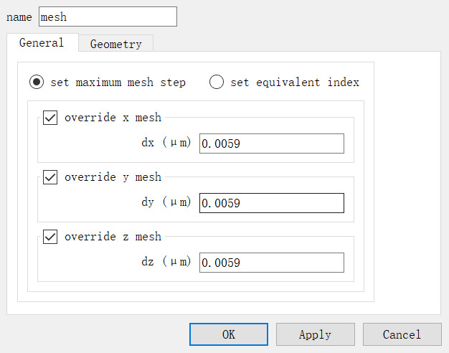Uncheck the override x mesh checkbox
The height and width of the screenshot is (353, 449).
point(50,118)
